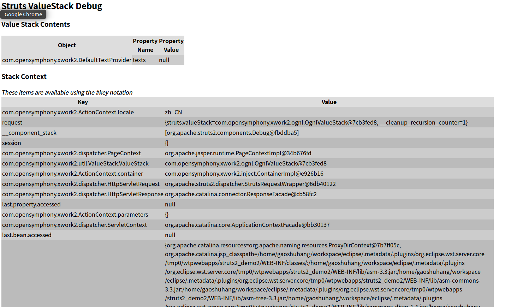Select the "__component_stack" key cell
This screenshot has height=307, width=505.
pyautogui.click(x=83, y=133)
